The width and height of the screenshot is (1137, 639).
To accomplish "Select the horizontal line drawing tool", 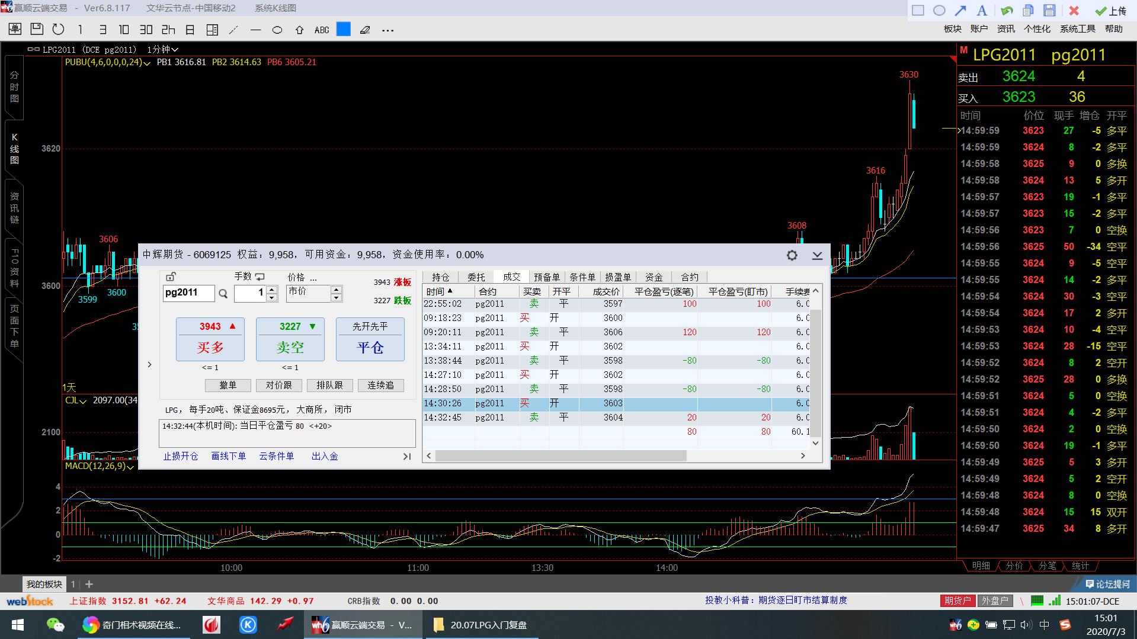I will pos(255,30).
